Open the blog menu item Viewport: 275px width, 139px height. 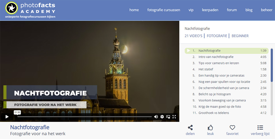[249, 10]
